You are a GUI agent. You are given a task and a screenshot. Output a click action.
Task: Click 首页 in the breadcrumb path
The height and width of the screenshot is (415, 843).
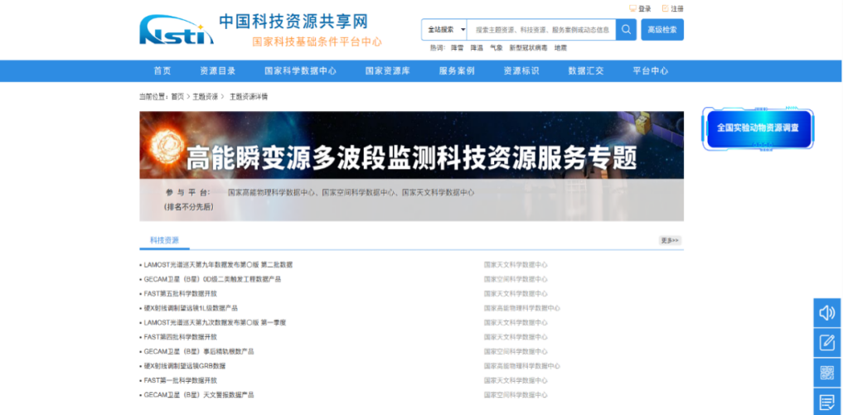[177, 97]
